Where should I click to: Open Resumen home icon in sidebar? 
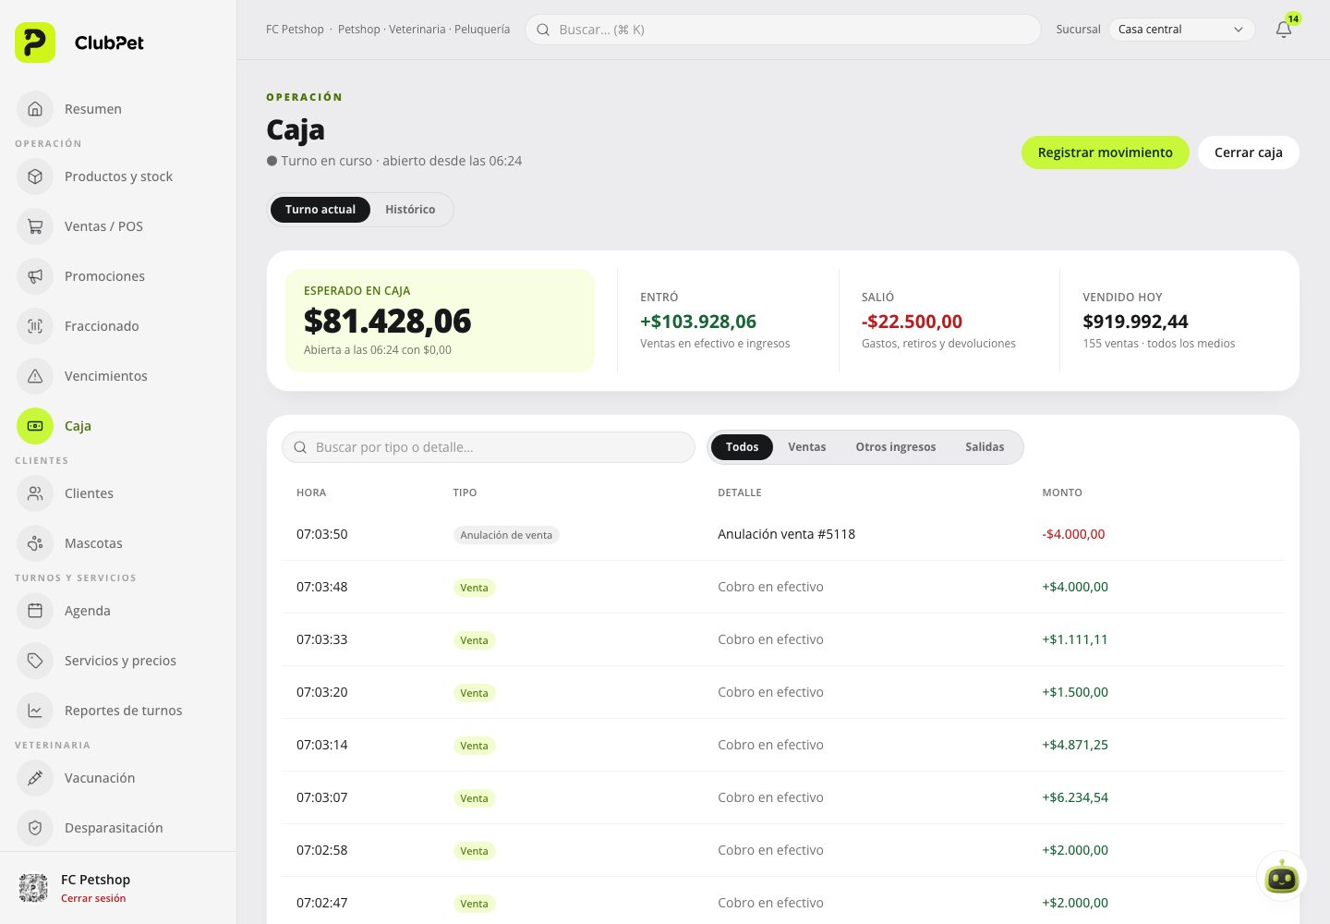pos(35,109)
